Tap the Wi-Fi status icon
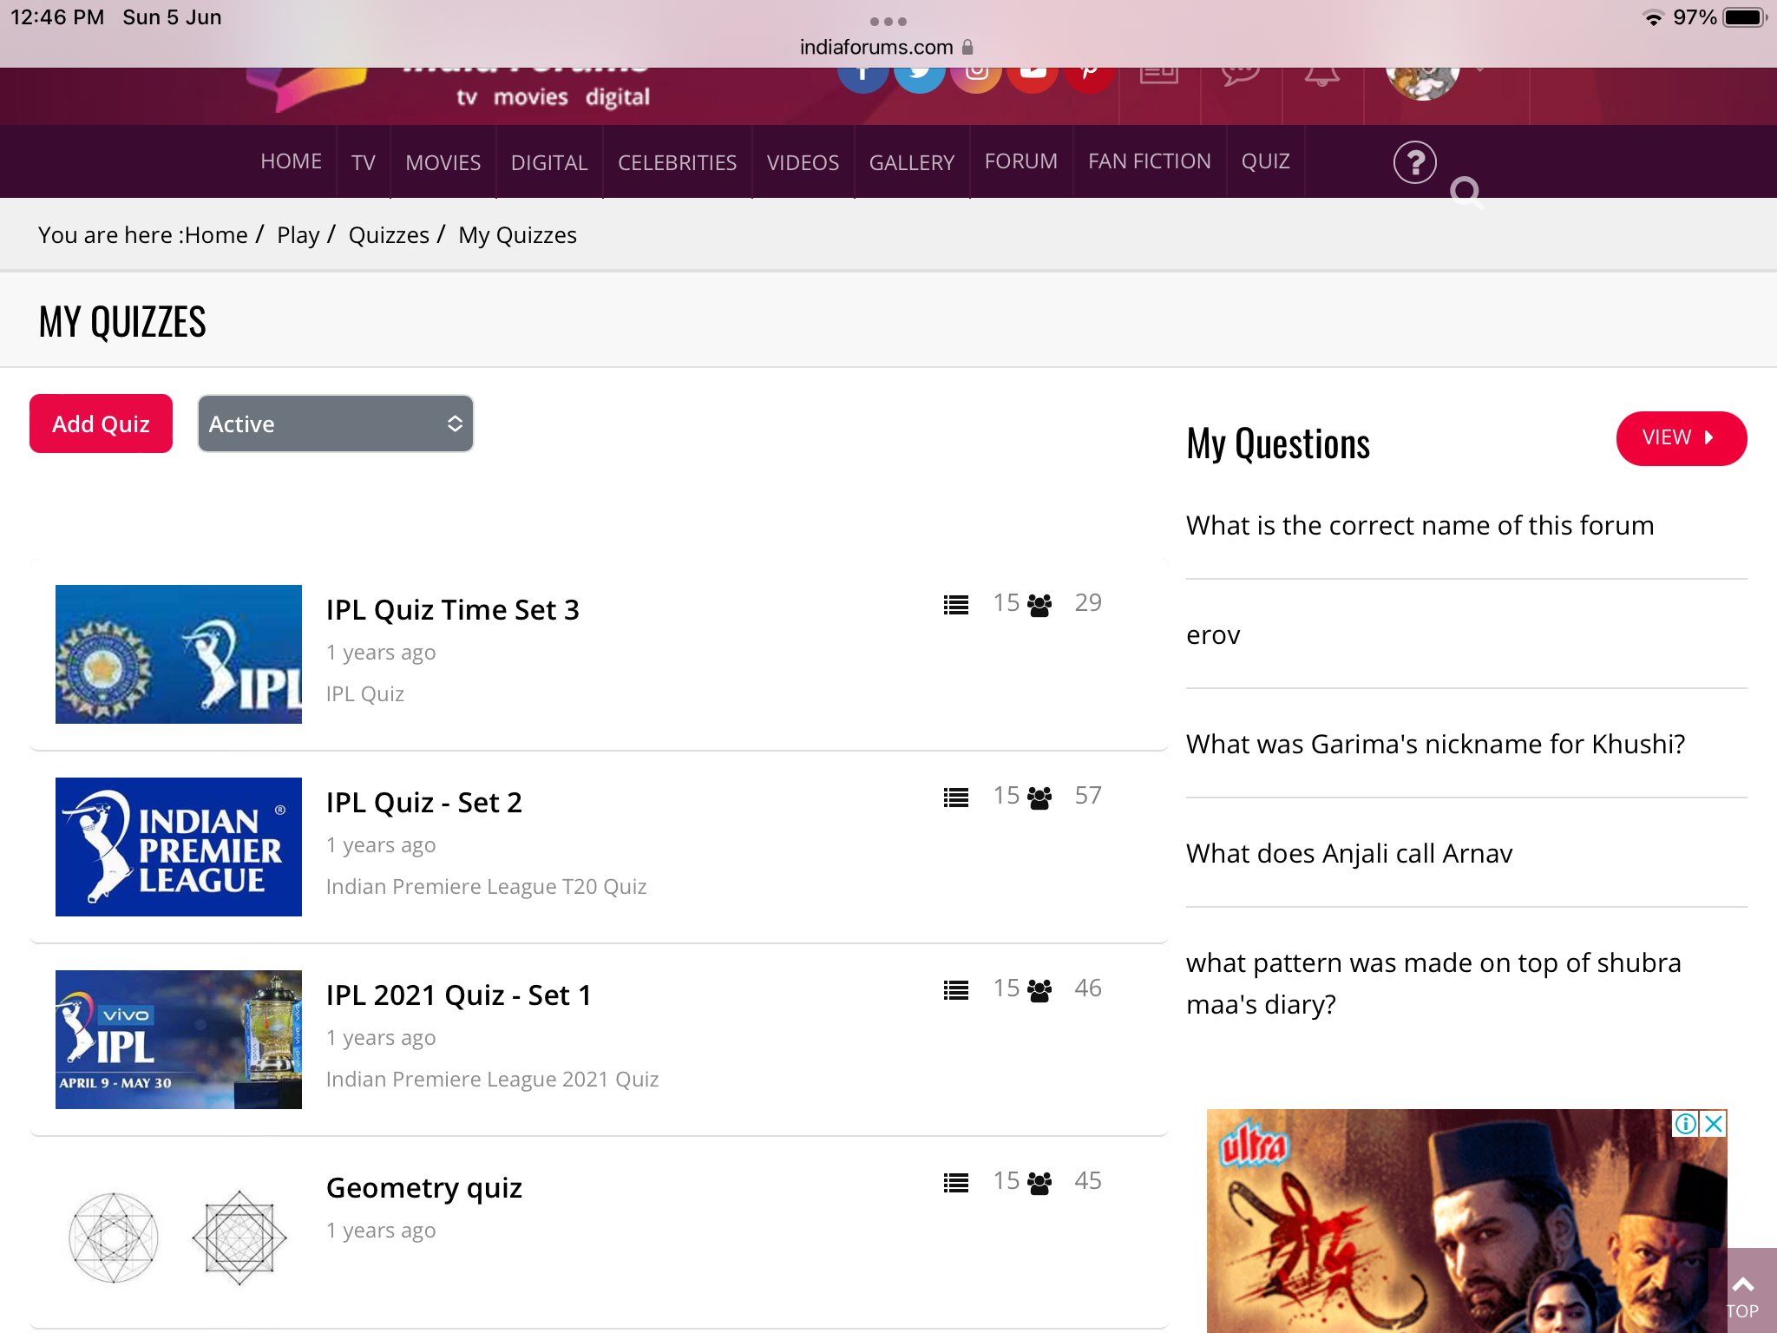This screenshot has width=1777, height=1333. (1653, 17)
